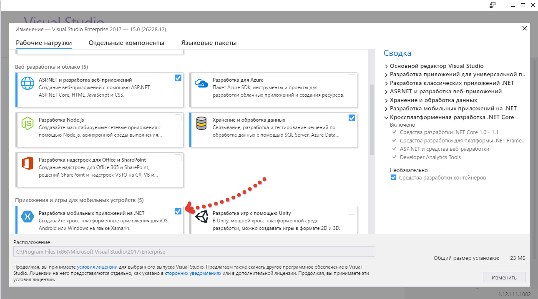Screen dimensions: 538x299
Task: Click the workloads list vertical scrollbar
Action: pos(372,120)
